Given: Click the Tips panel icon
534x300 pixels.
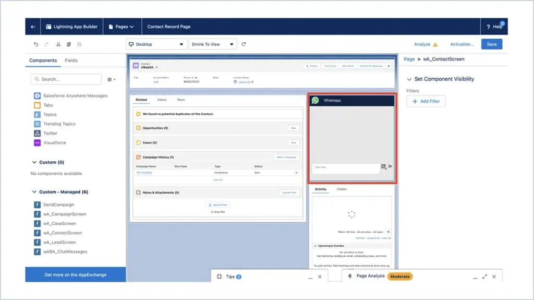Looking at the screenshot, I should 220,277.
